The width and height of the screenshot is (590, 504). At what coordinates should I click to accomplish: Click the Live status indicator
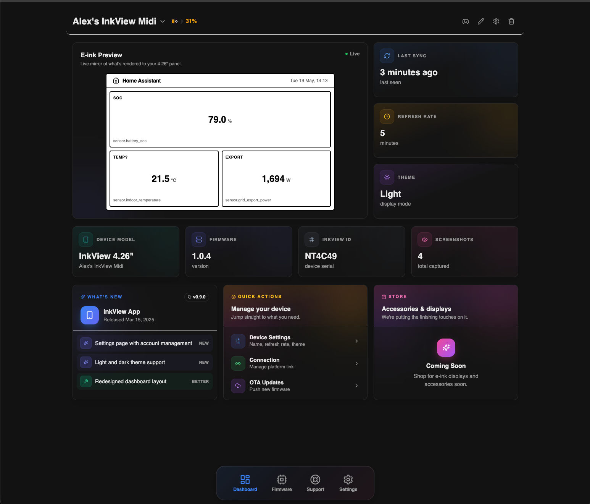click(353, 54)
